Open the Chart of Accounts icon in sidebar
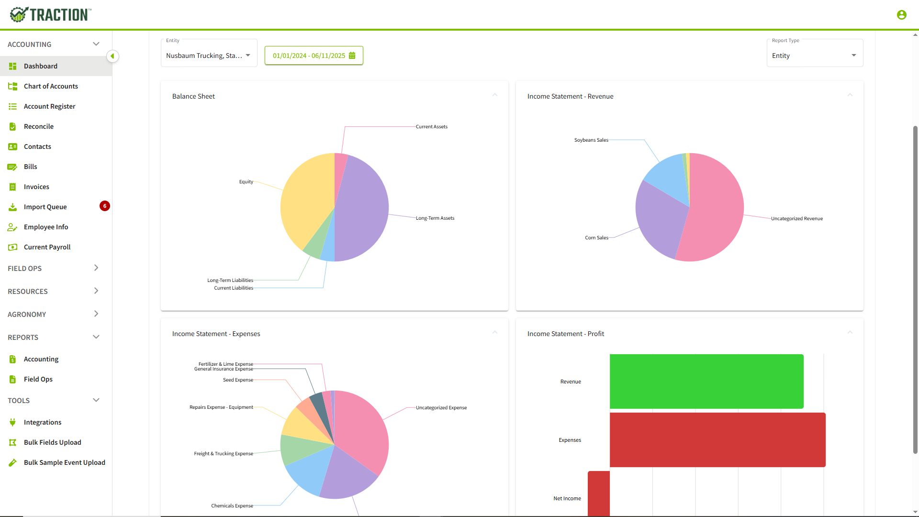Screen dimensions: 919x517 [x=12, y=86]
